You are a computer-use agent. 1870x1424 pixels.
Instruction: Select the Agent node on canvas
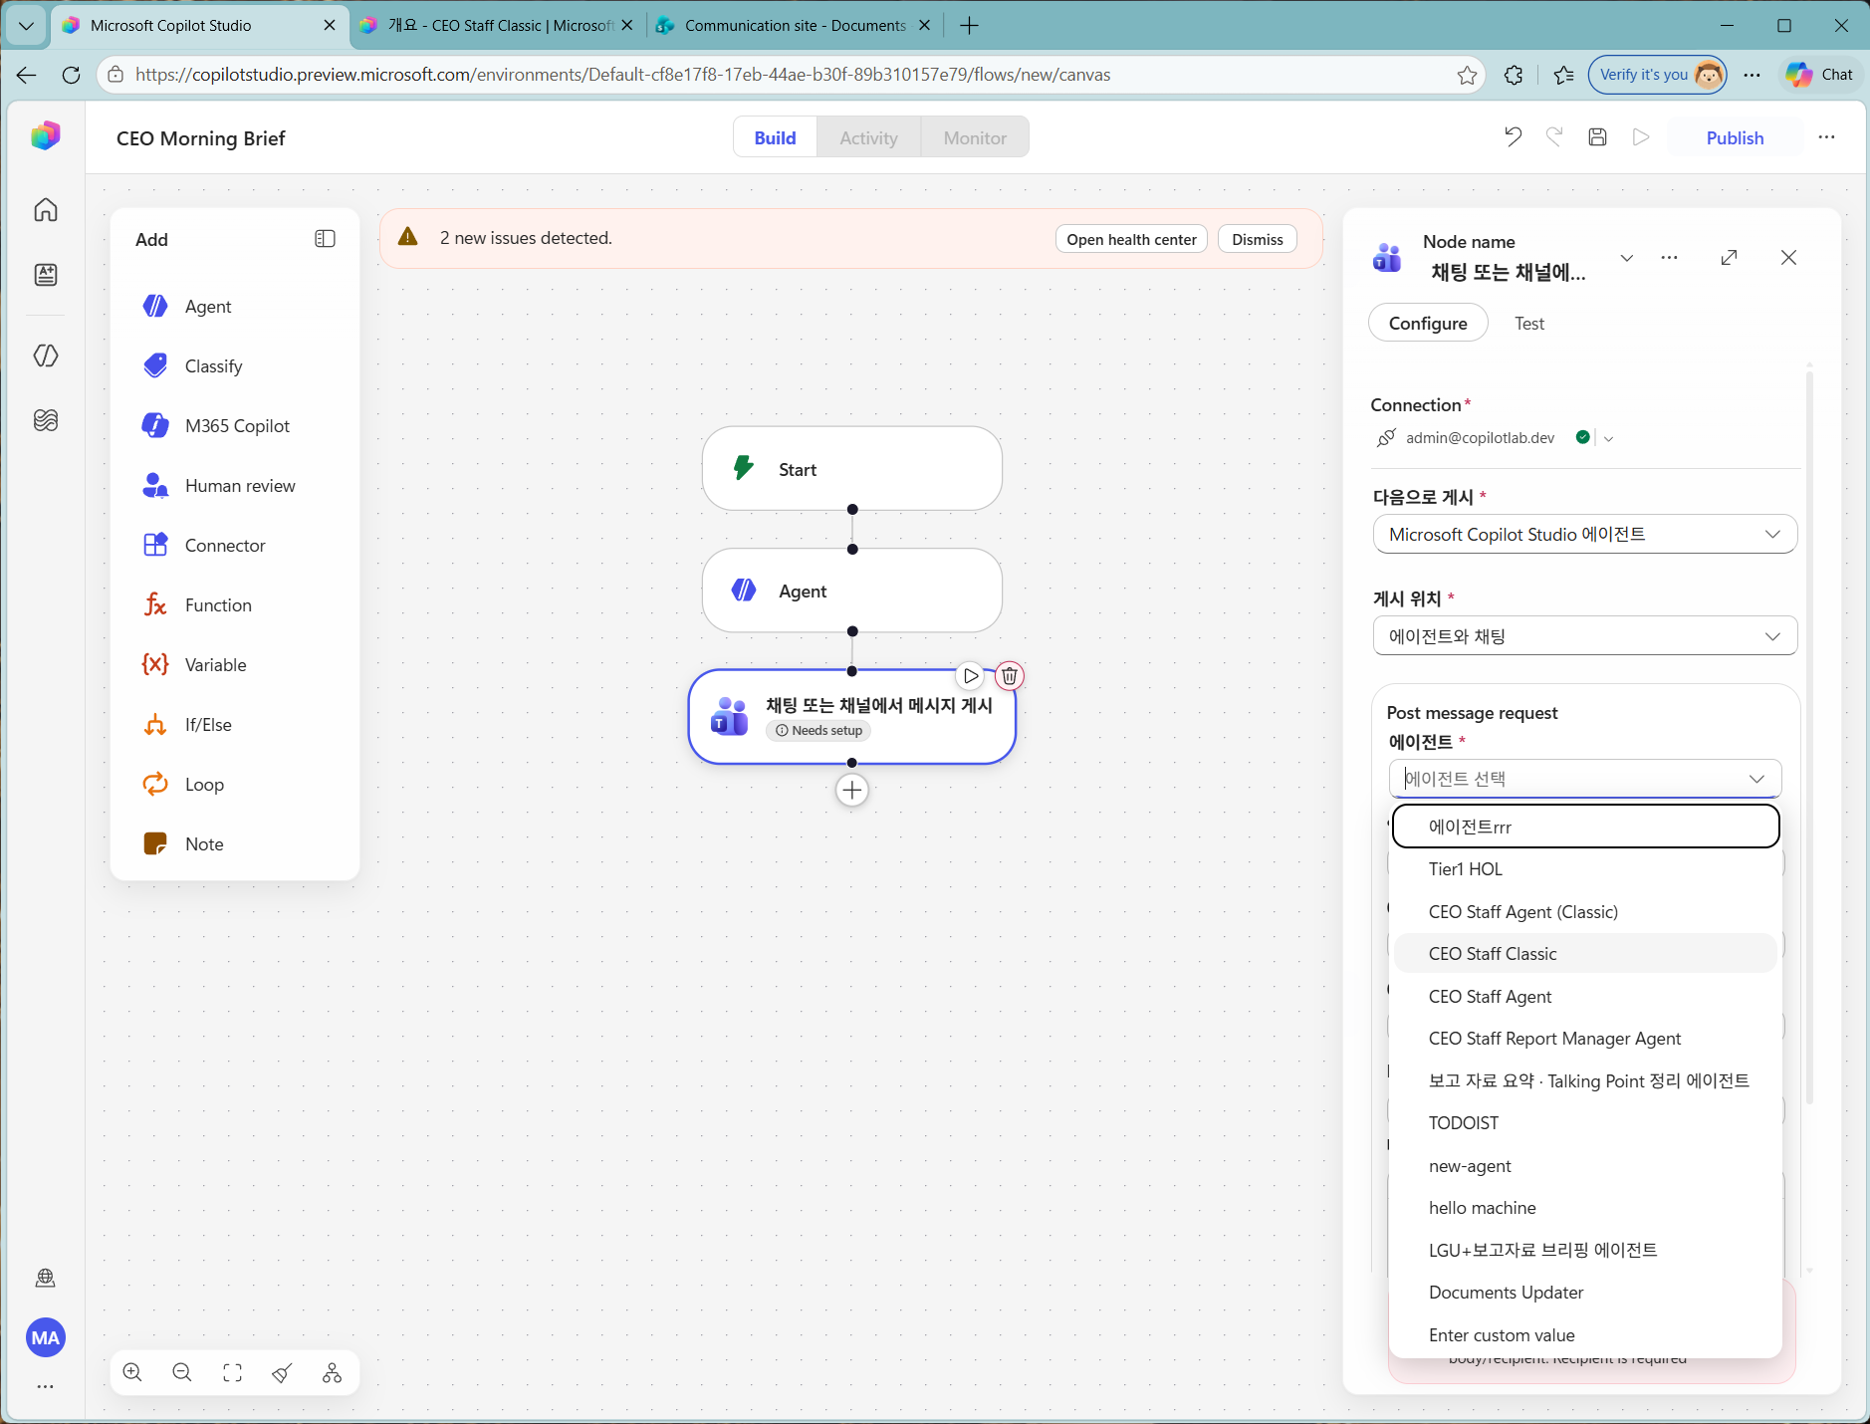tap(852, 591)
